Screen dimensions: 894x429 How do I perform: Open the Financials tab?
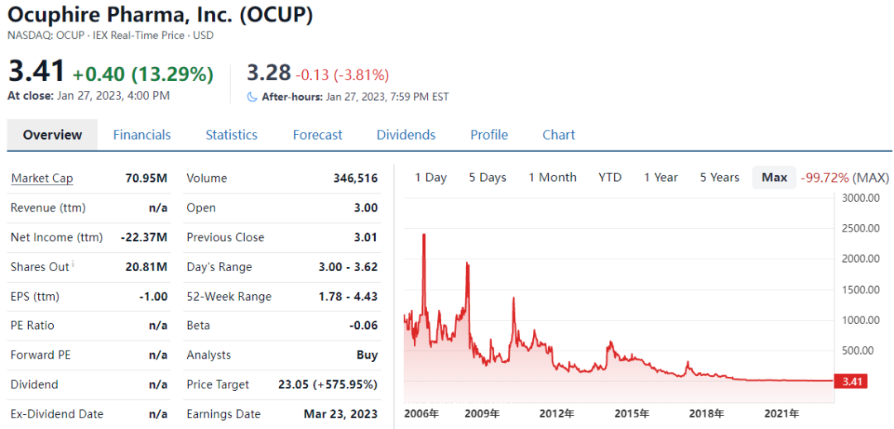[x=142, y=135]
